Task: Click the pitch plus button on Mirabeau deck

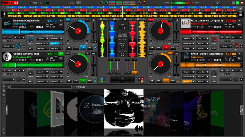Action: [x=95, y=42]
